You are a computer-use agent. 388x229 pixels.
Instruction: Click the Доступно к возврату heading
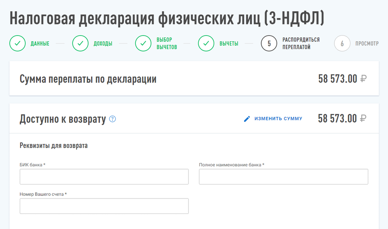62,119
